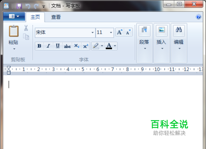Apply the text highlight color pen
The width and height of the screenshot is (206, 149).
coord(96,46)
